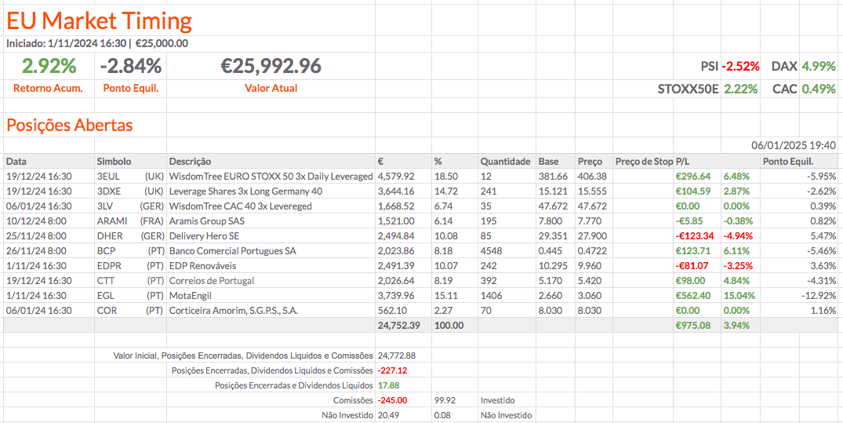The image size is (843, 423).
Task: Click EDP Renováveis' -3.25% loss percentage
Action: point(737,266)
